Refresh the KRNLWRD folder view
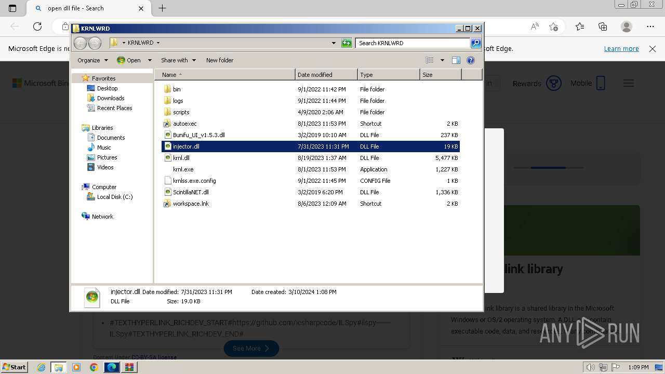The image size is (665, 374). tap(347, 43)
